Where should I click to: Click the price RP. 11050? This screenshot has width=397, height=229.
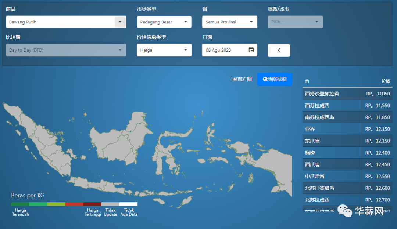click(378, 94)
